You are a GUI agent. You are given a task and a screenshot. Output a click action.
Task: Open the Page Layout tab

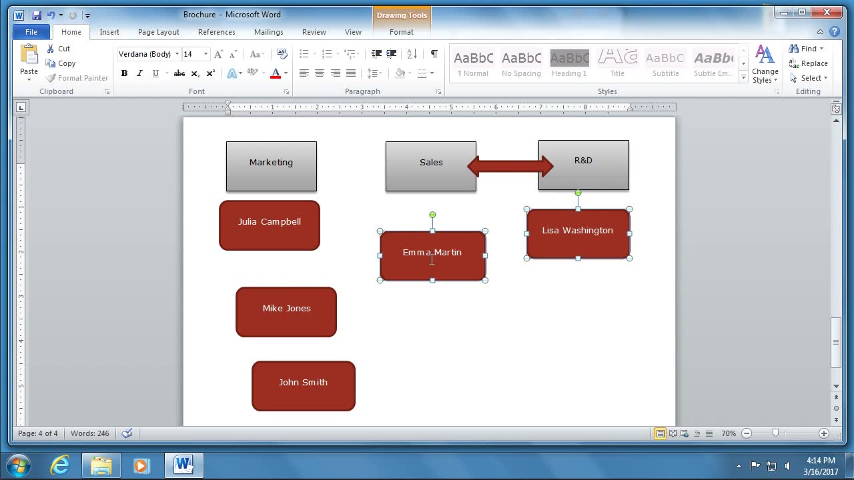[158, 32]
